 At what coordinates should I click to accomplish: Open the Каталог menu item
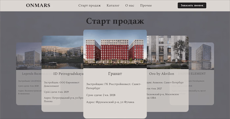113,6
